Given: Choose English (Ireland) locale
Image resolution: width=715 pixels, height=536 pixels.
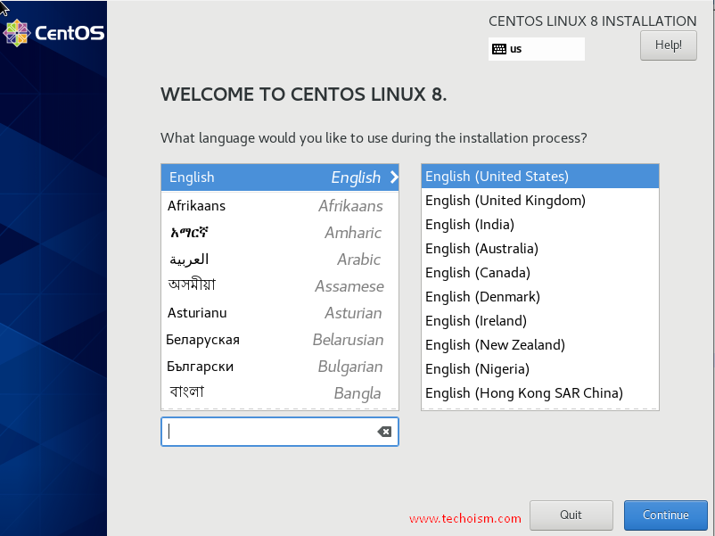Looking at the screenshot, I should tap(540, 321).
